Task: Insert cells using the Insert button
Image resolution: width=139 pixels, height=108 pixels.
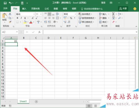Action: pos(103,14)
